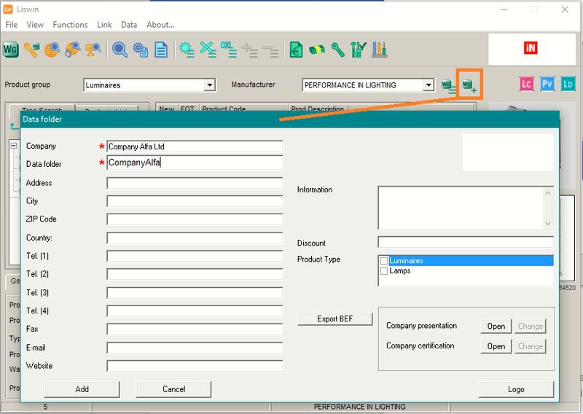Image resolution: width=583 pixels, height=414 pixels.
Task: Click the tools with checkmark icon
Action: coord(358,50)
